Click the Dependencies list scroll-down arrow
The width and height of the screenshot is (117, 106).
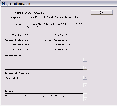click(85, 67)
